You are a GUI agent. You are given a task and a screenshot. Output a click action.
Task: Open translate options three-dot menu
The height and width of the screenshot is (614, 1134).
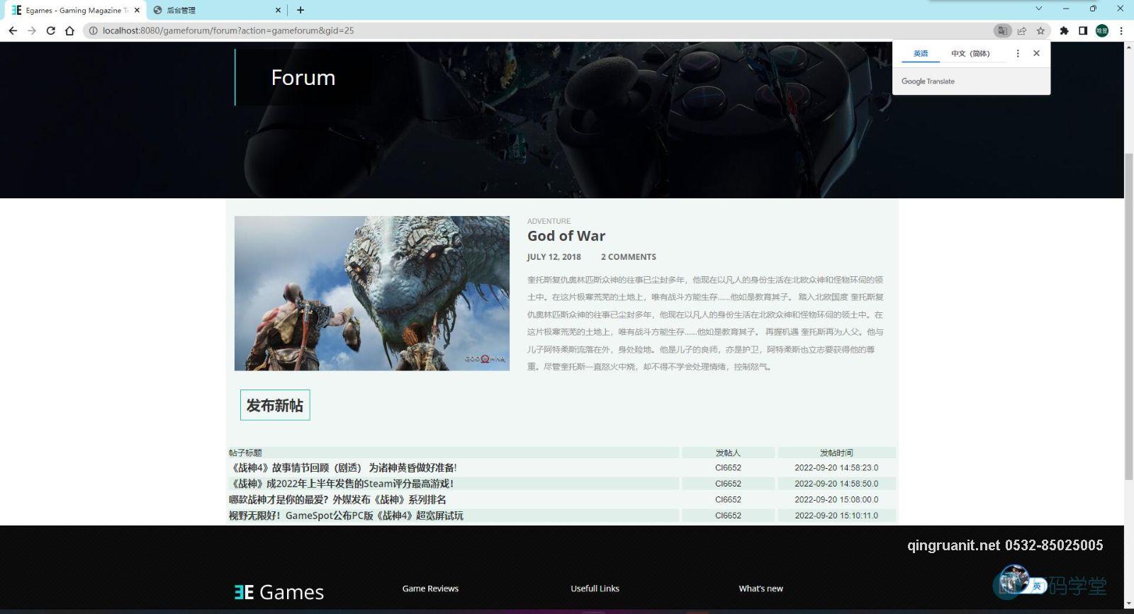[x=1018, y=53]
